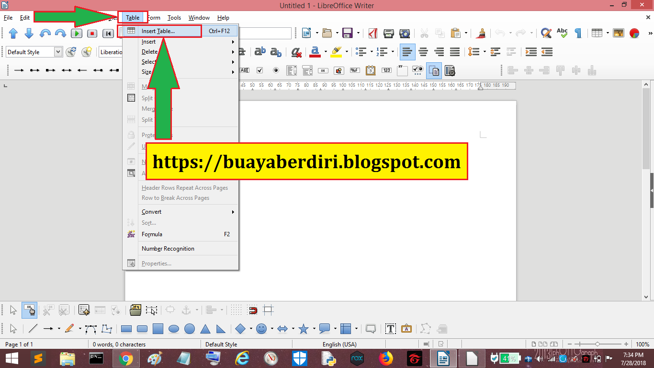Open Firefox from the taskbar
This screenshot has width=654, height=368.
click(x=385, y=358)
